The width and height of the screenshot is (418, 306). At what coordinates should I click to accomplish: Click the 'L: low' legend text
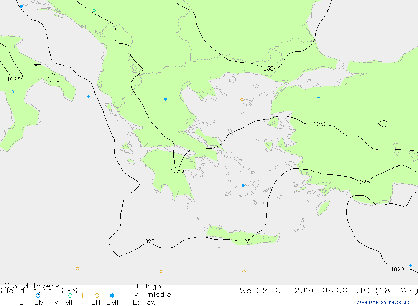(x=145, y=303)
